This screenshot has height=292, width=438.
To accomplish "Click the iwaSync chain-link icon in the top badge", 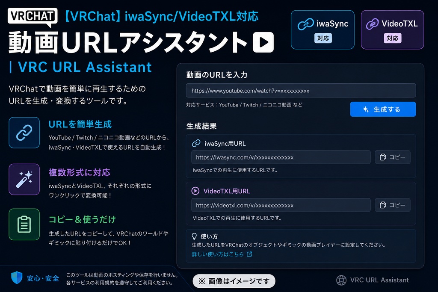I will 305,24.
